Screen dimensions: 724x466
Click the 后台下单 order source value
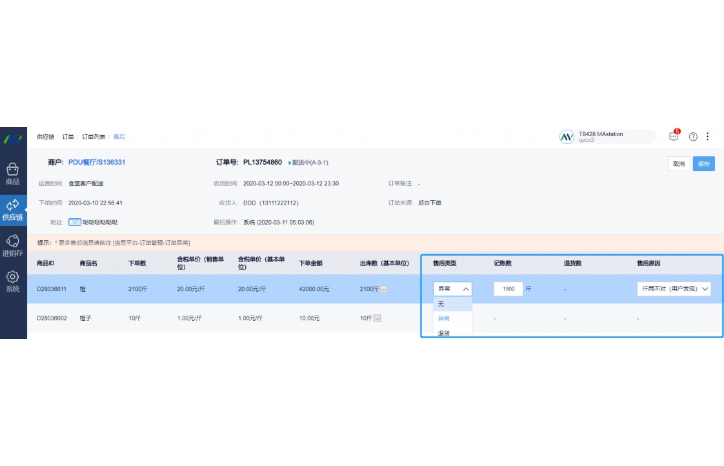click(430, 203)
